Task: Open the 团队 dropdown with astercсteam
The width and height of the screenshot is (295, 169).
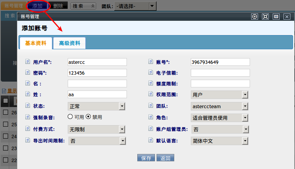Action: click(x=220, y=106)
